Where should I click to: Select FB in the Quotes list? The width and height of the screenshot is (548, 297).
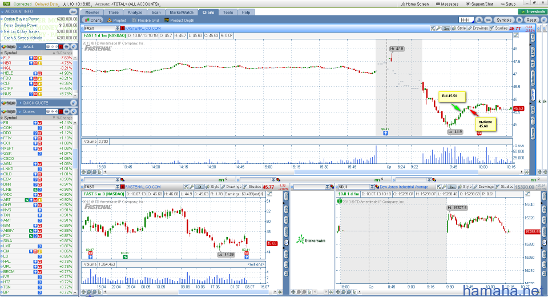[37, 123]
